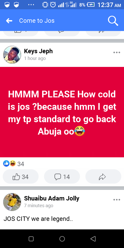This screenshot has height=248, width=124.
Task: Open Shuaibu Adam Jolly's profile name link
Action: [52, 198]
